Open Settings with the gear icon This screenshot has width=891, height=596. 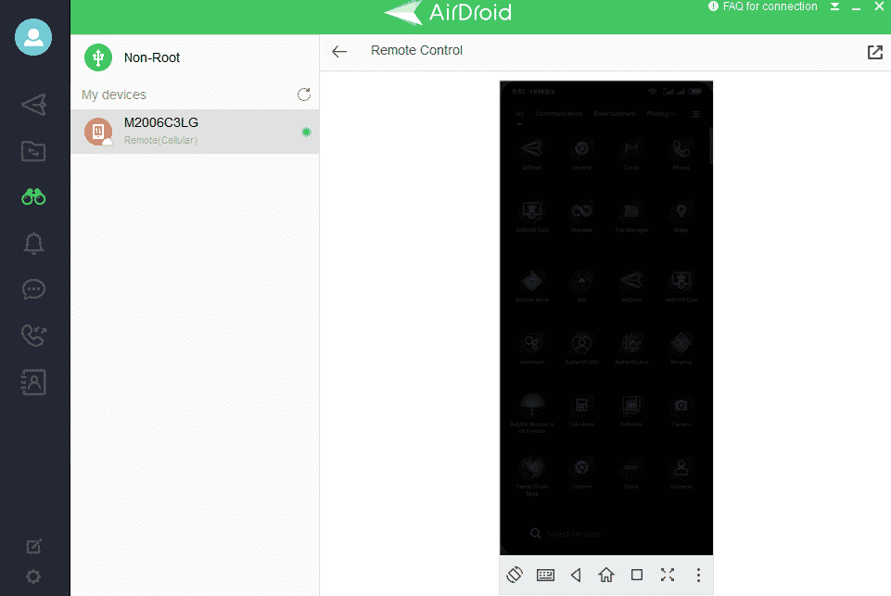click(x=33, y=577)
